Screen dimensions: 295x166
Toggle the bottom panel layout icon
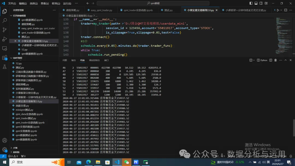[x=256, y=3]
